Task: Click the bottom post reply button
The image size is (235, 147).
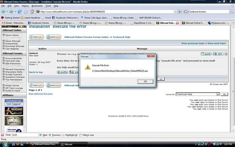Action: coord(53,85)
